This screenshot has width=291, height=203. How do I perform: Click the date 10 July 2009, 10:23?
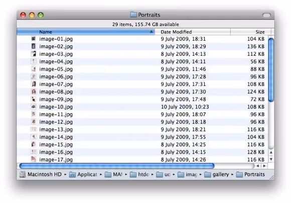(x=185, y=107)
